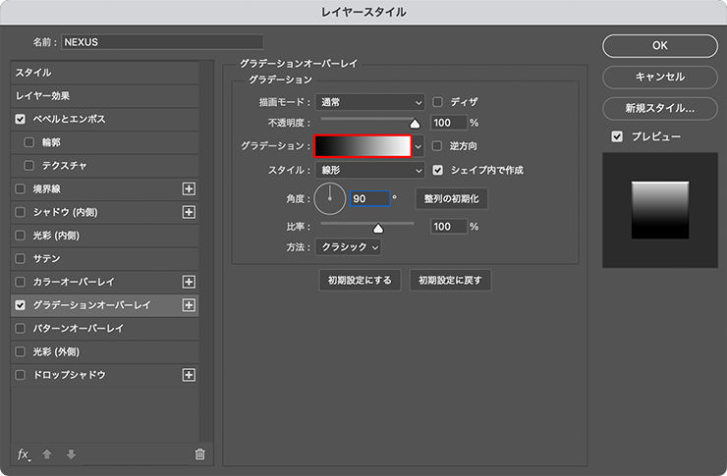Add another color overlay with plus icon
This screenshot has height=476, width=727.
(x=190, y=282)
